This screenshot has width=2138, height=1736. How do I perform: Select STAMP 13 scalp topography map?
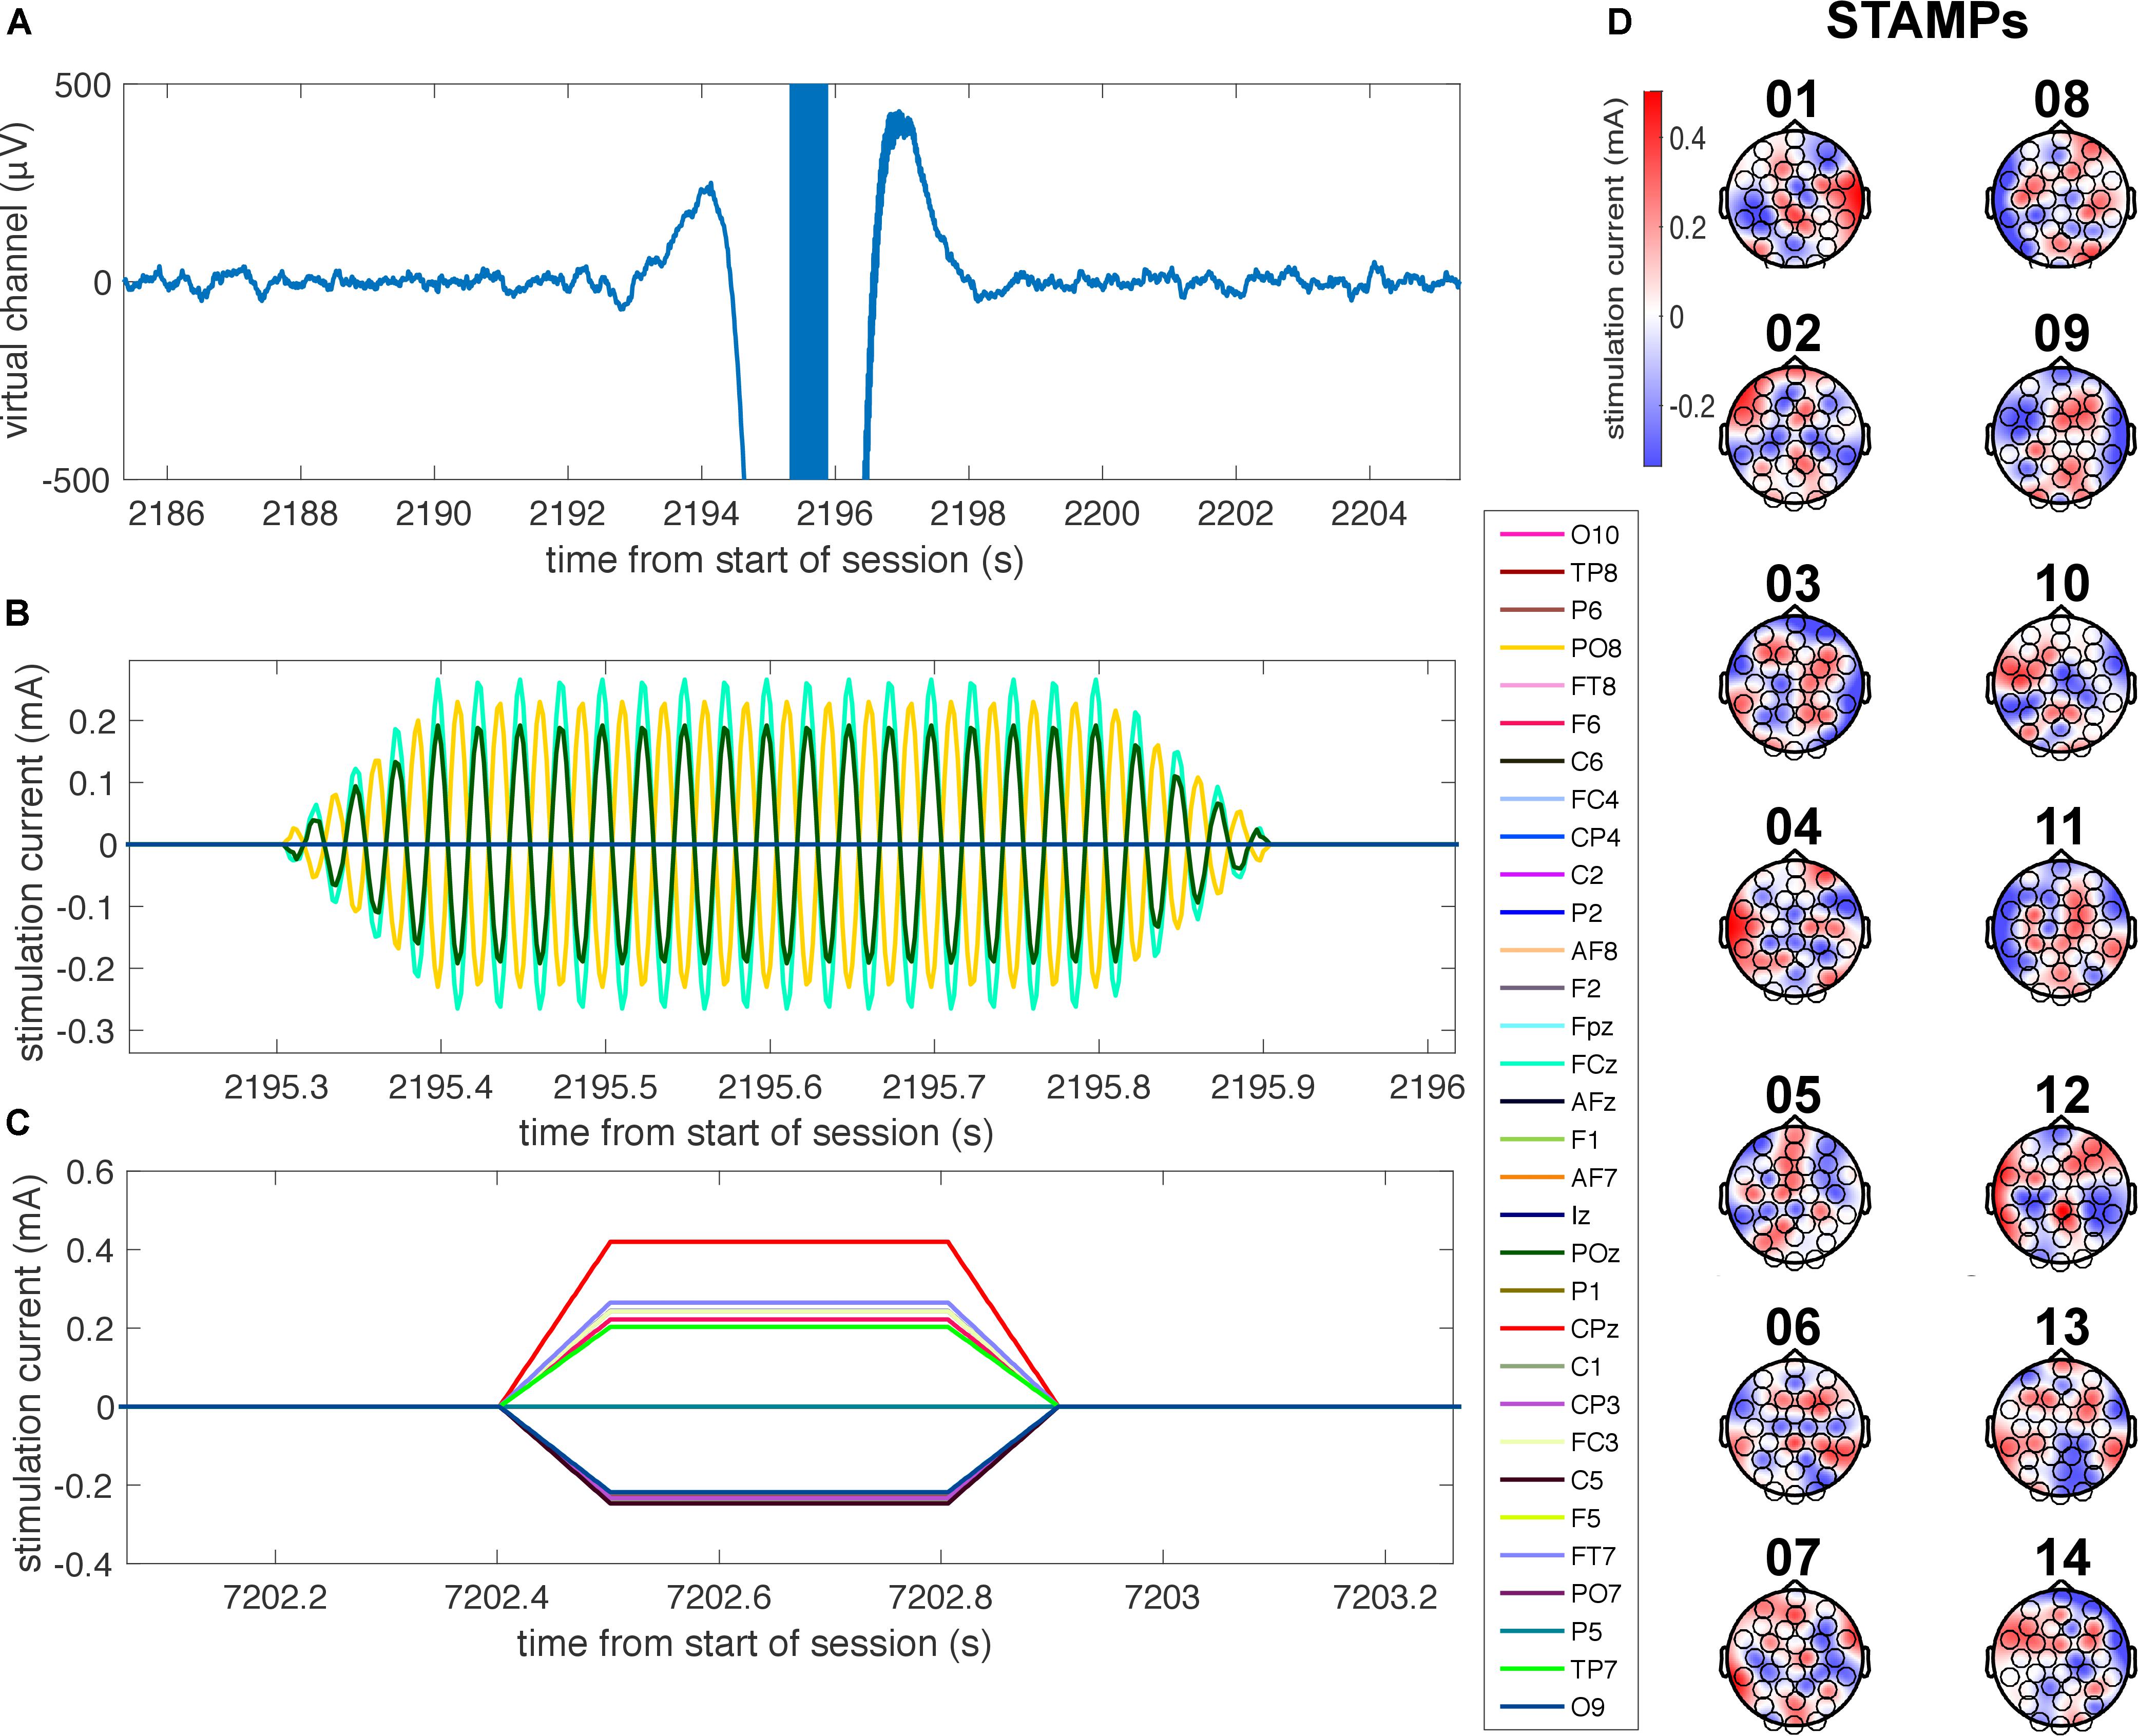(x=2061, y=1428)
